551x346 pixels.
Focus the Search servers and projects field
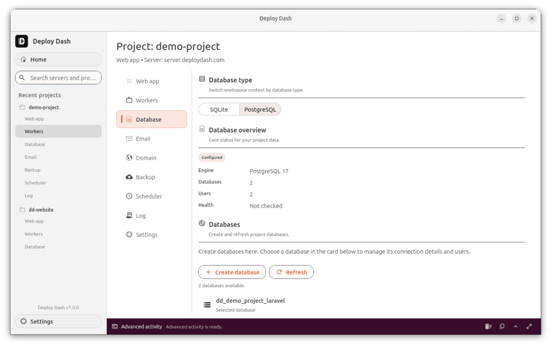58,78
